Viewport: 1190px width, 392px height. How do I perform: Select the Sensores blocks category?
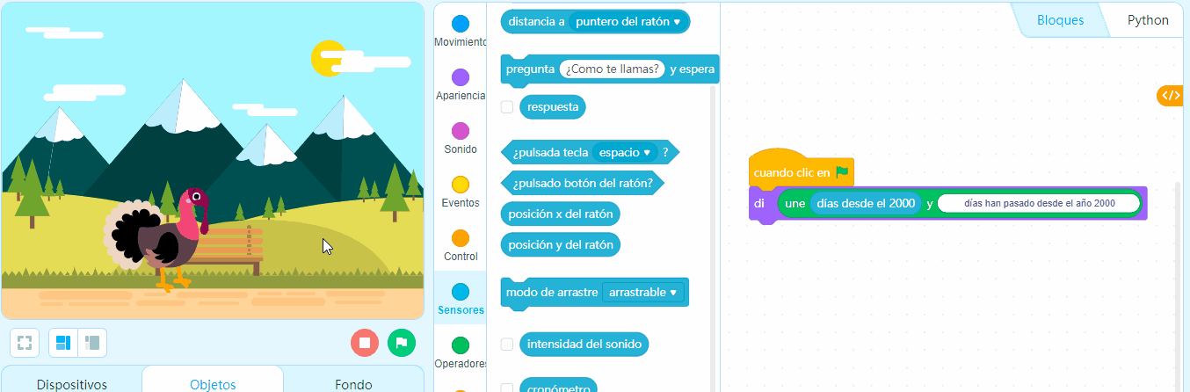click(x=460, y=299)
